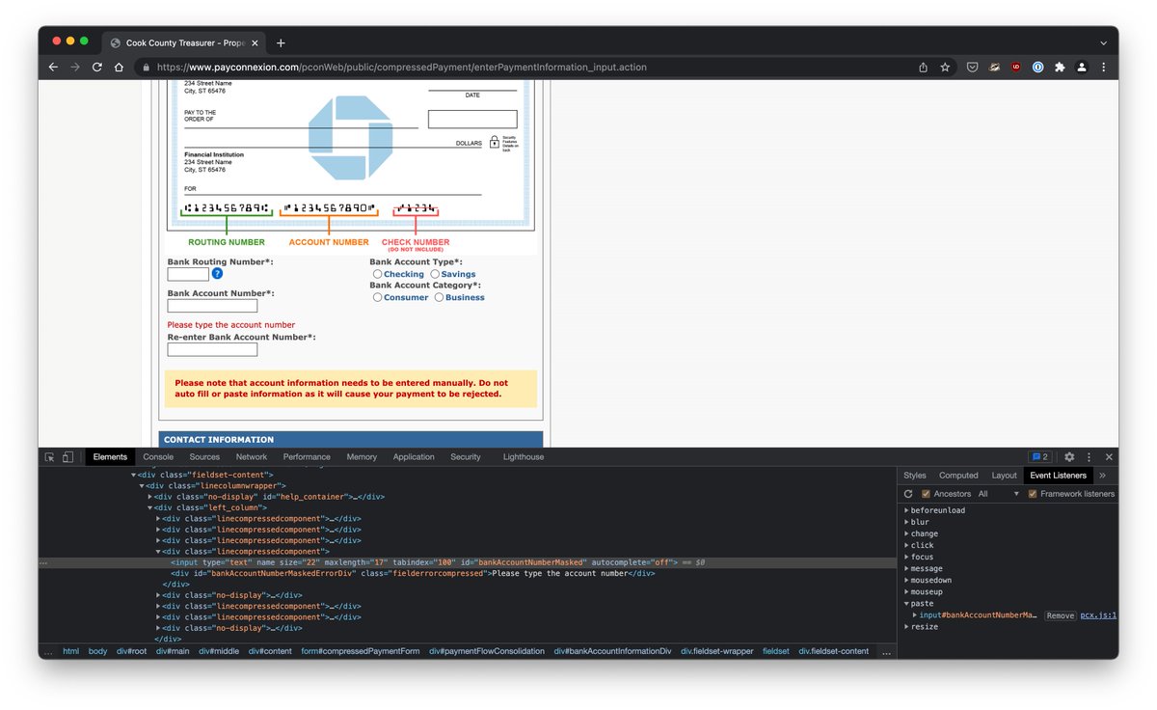Screen dimensions: 1157x710
Task: Select the Business account category
Action: (439, 297)
